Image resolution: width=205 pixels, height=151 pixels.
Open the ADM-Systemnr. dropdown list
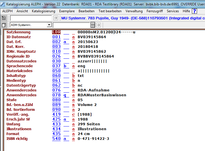coord(49,25)
